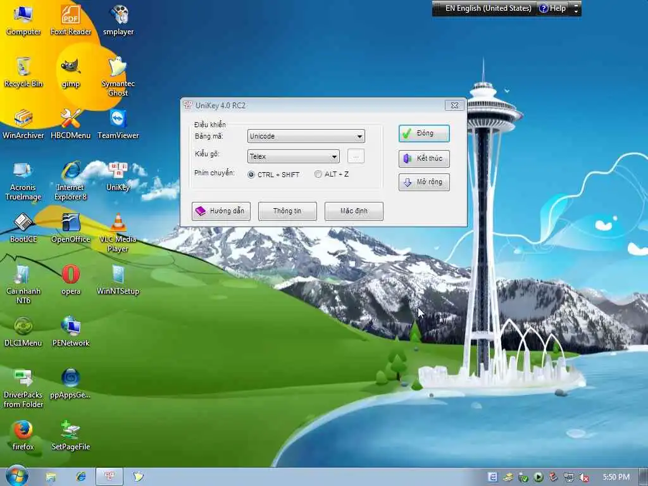This screenshot has height=486, width=648.
Task: Open the Bảng mã Unicode dropdown
Action: [x=306, y=136]
